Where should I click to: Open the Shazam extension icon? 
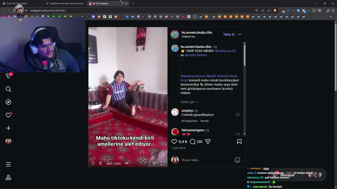coord(298,10)
